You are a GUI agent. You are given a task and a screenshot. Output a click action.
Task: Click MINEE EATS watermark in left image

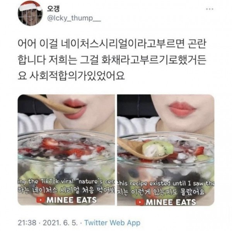tap(67, 200)
